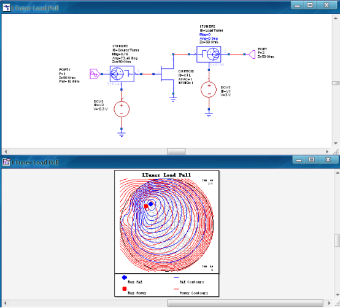Click the blue Max PAE marker on chart

[x=150, y=204]
